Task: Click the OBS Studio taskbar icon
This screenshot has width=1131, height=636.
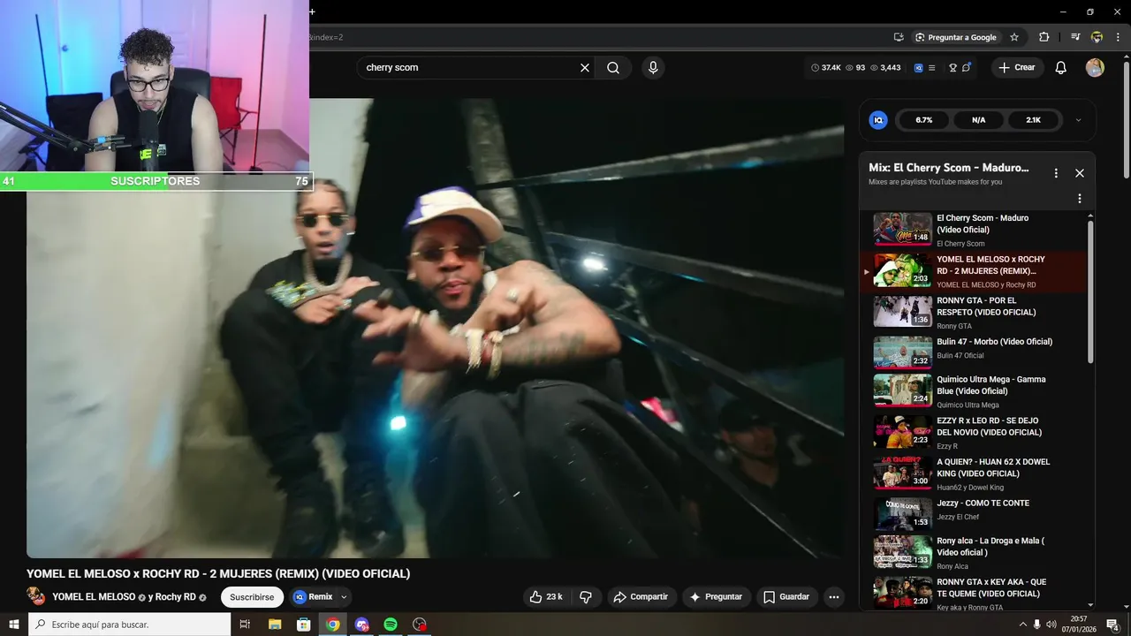Action: tap(420, 625)
